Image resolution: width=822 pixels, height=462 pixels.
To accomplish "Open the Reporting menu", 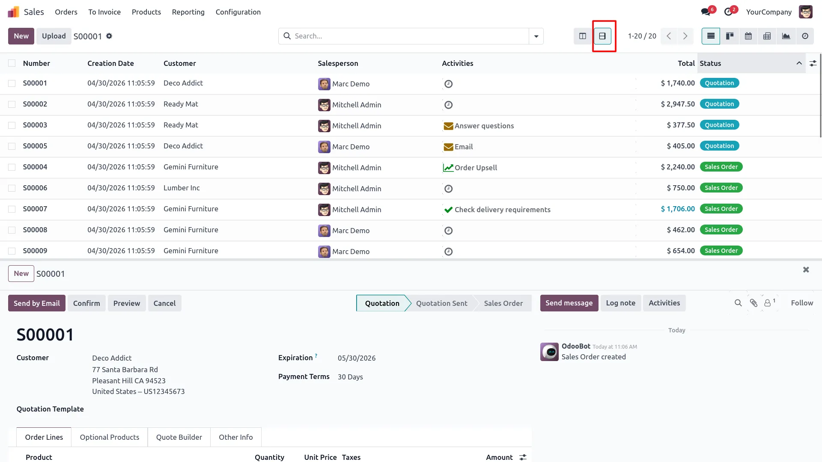I will [x=188, y=12].
